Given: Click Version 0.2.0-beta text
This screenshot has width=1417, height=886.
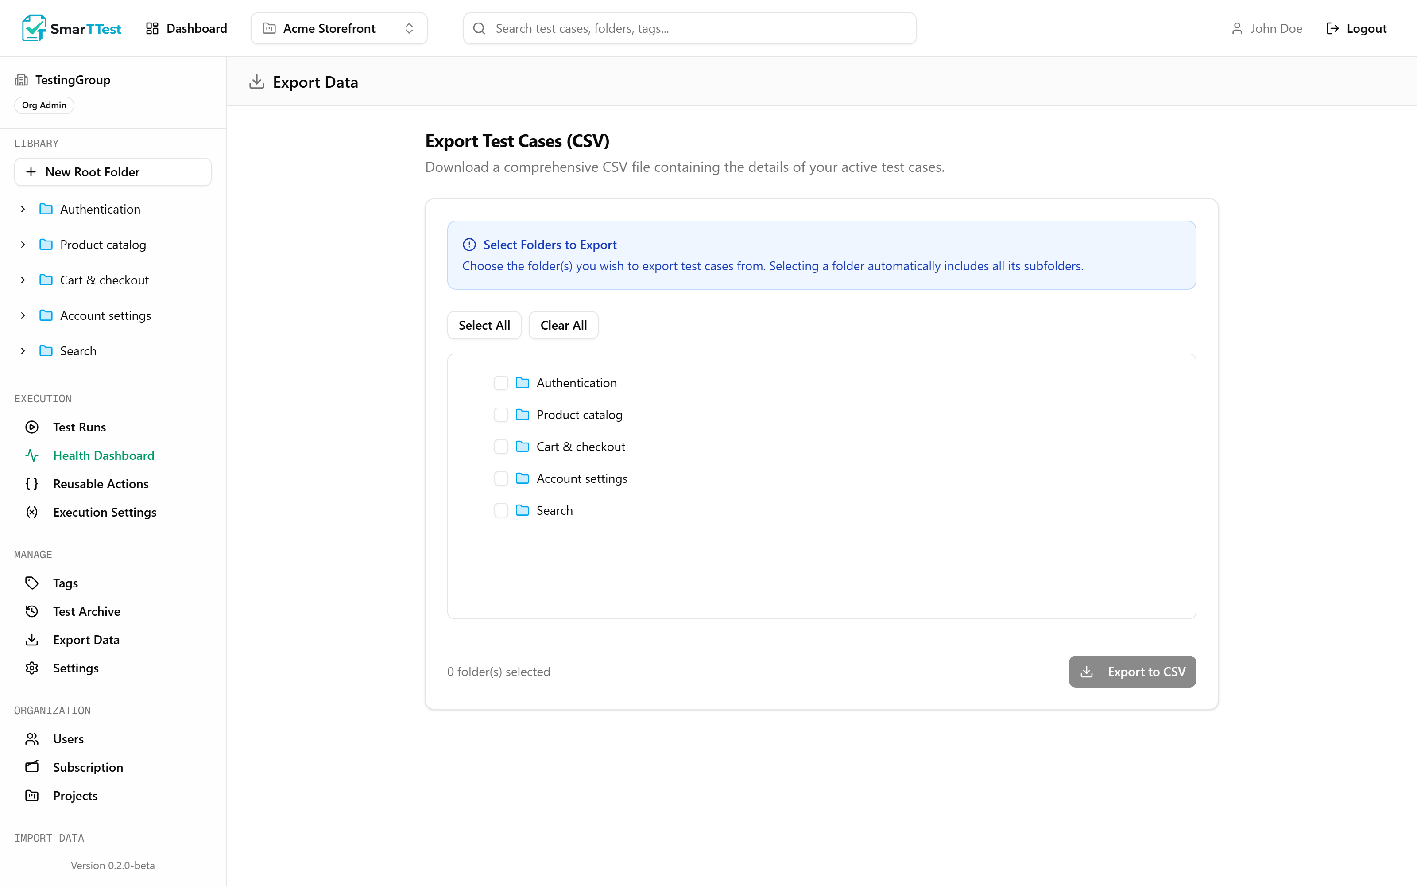Looking at the screenshot, I should pyautogui.click(x=113, y=865).
